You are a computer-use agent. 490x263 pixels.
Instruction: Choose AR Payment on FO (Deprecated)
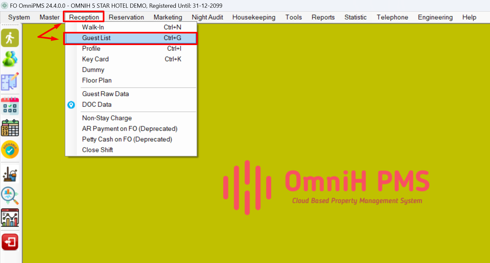[x=131, y=129]
